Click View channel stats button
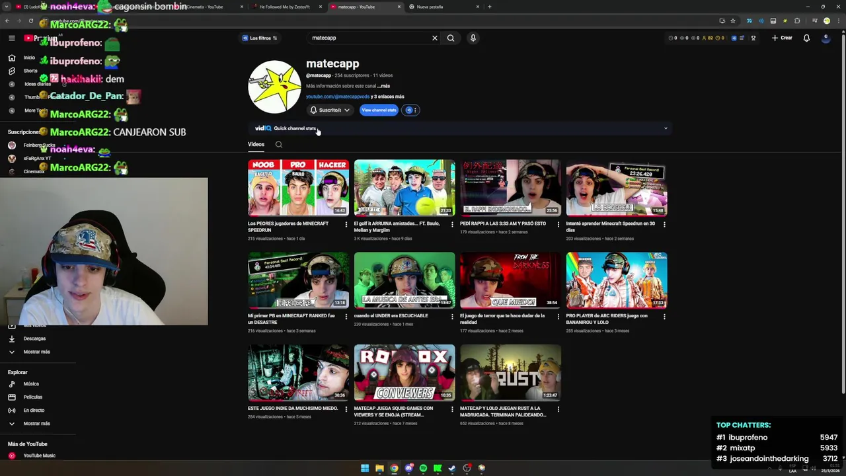The width and height of the screenshot is (846, 476). 379,110
